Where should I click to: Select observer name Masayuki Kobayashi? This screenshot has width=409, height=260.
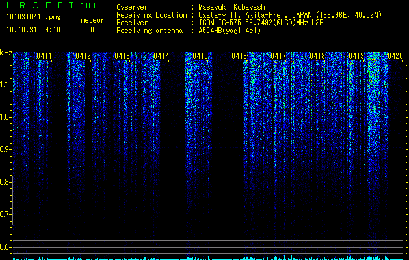coord(233,7)
